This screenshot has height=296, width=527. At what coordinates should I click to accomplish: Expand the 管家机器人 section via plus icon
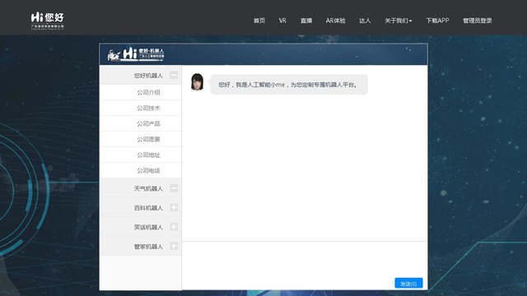(x=174, y=246)
